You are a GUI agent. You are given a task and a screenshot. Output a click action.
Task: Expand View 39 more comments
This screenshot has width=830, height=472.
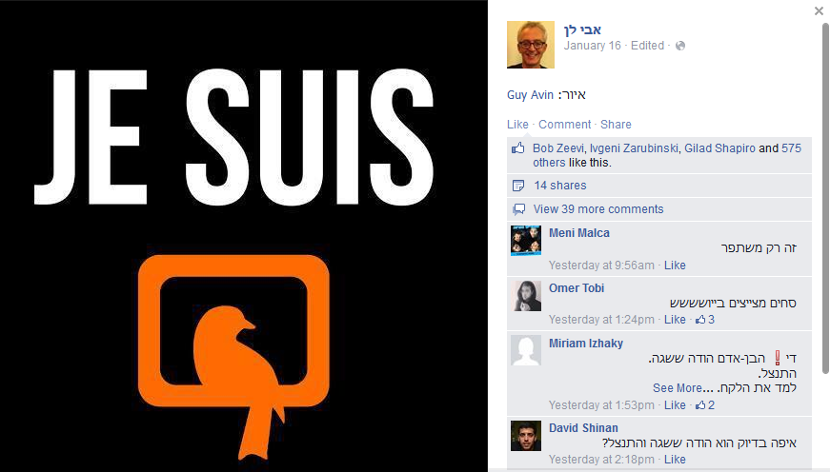point(598,209)
